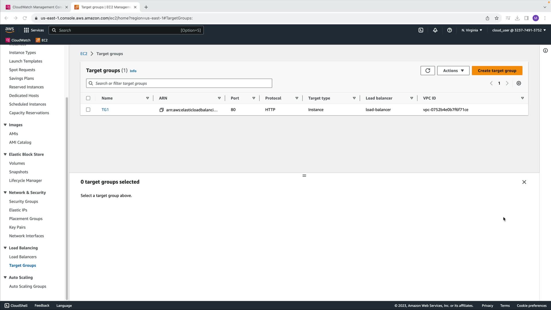Open Load Balancers in the sidebar
551x310 pixels.
click(x=23, y=257)
